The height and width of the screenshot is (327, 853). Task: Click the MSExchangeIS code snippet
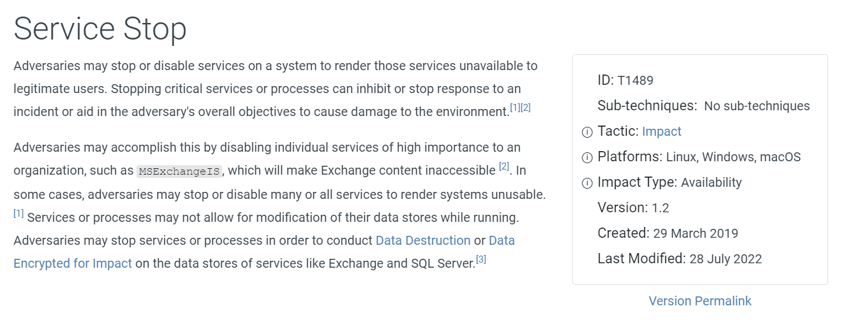[x=179, y=171]
